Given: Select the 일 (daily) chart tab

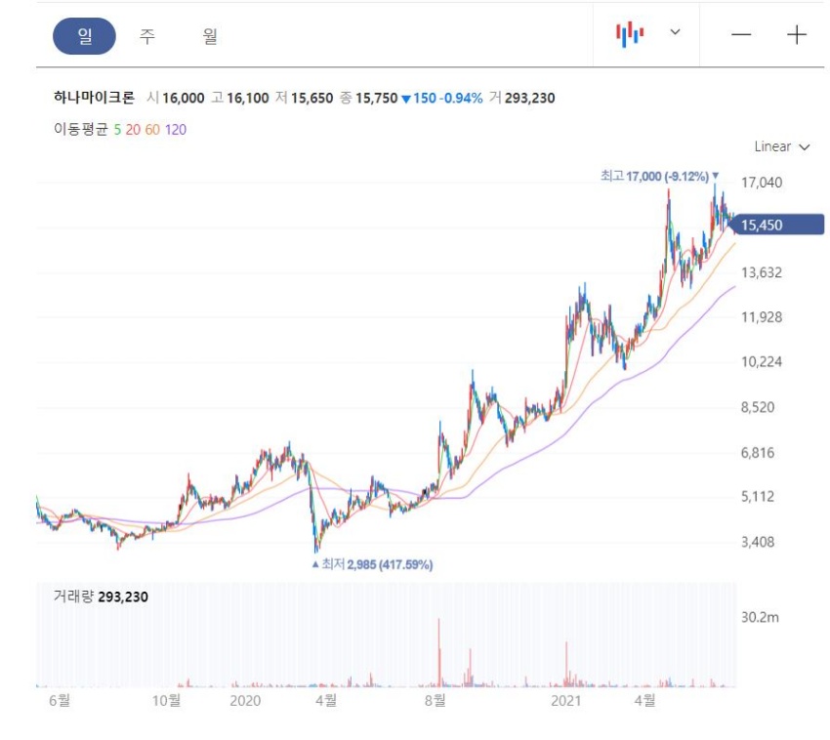Looking at the screenshot, I should 84,36.
